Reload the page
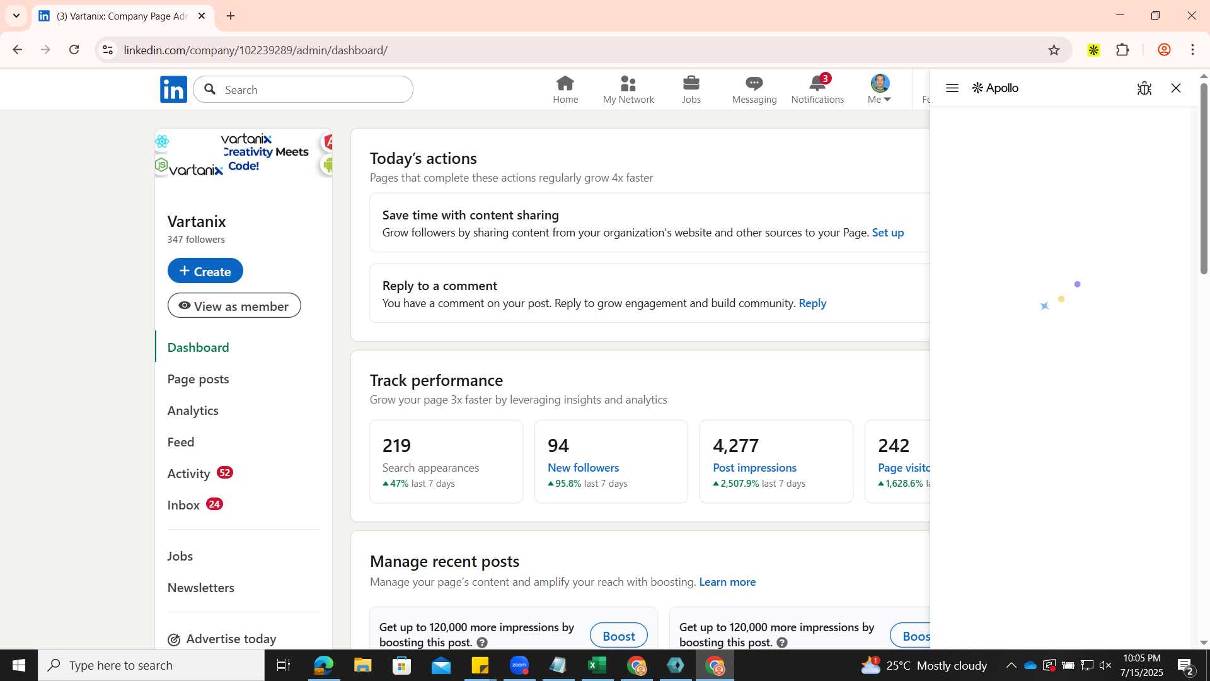The width and height of the screenshot is (1210, 681). tap(74, 50)
